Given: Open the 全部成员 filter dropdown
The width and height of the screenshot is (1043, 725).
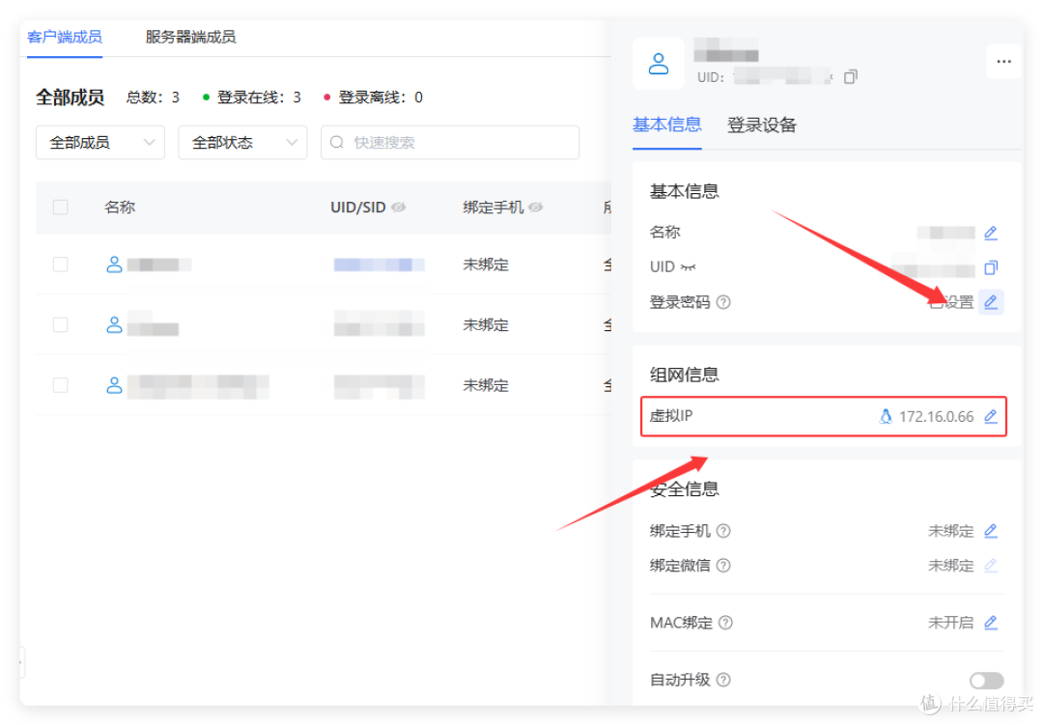Looking at the screenshot, I should point(100,142).
